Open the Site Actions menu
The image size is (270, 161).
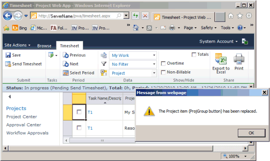(17, 45)
